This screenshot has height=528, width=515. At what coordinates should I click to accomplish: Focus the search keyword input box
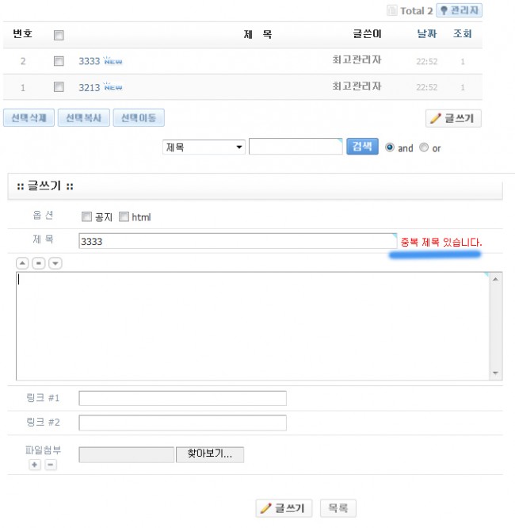tap(296, 147)
